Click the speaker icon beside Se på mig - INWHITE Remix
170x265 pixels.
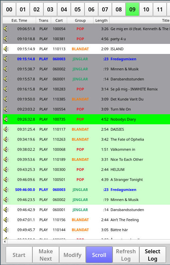coord(6,89)
